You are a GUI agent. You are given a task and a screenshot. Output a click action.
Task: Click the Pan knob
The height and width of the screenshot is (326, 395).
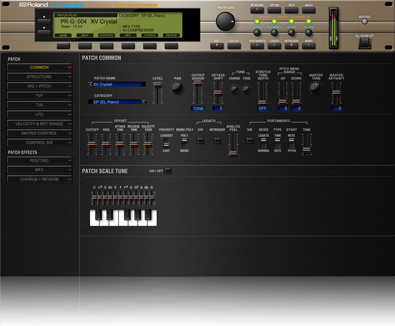[177, 88]
